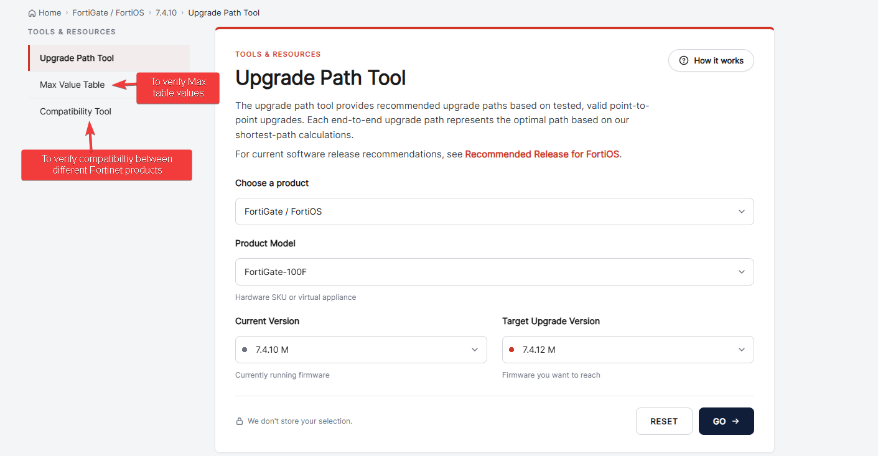Click the Home icon in breadcrumb
The height and width of the screenshot is (456, 878).
pyautogui.click(x=32, y=13)
